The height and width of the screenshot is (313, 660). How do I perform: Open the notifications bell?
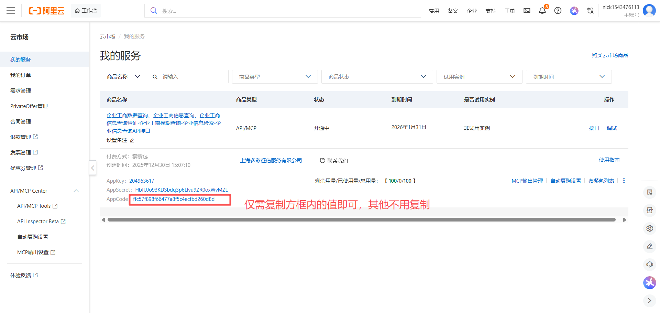[x=542, y=11]
